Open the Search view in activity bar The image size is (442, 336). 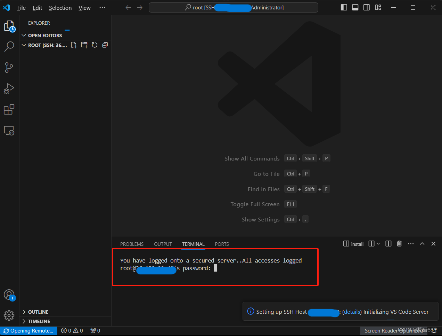coord(9,46)
